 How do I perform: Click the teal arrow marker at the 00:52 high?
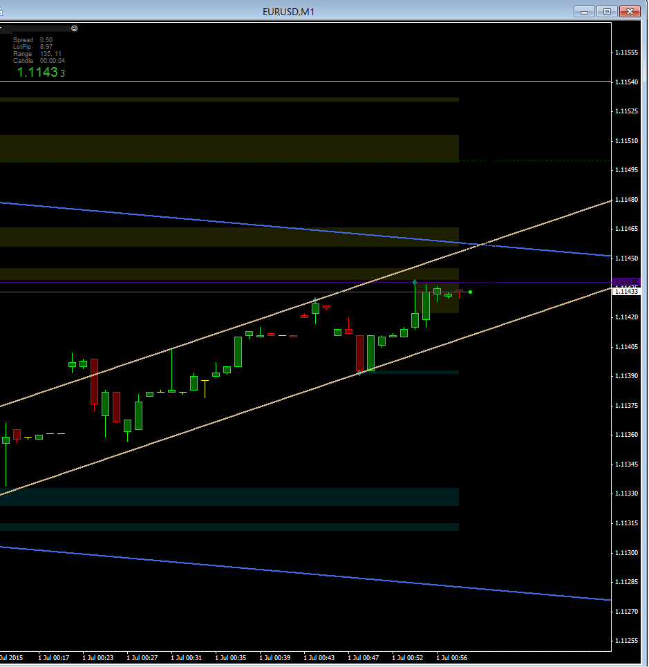pos(415,283)
